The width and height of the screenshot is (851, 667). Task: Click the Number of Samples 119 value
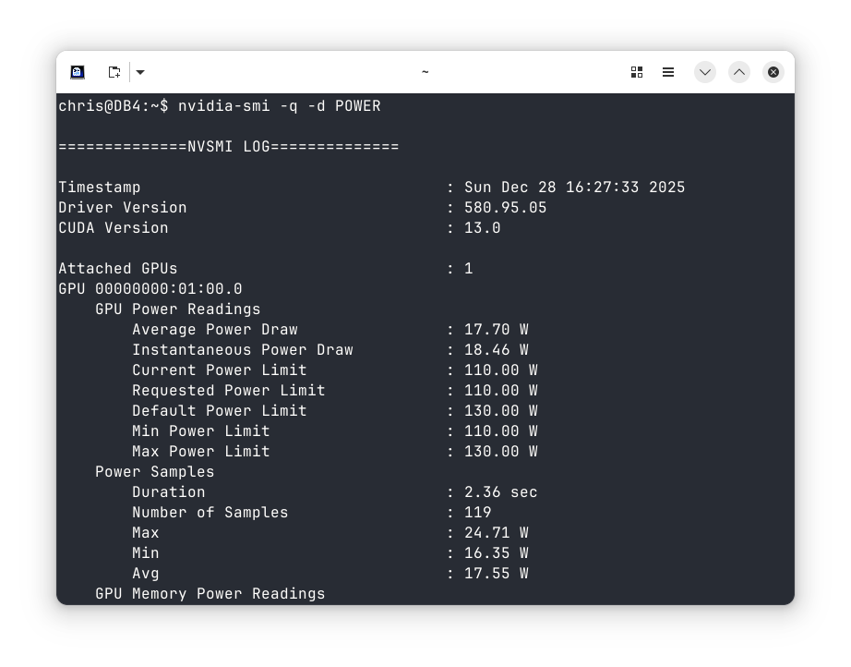pos(477,513)
